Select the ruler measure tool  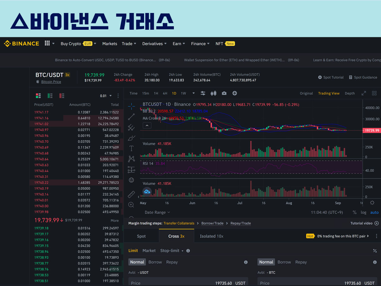point(131,194)
